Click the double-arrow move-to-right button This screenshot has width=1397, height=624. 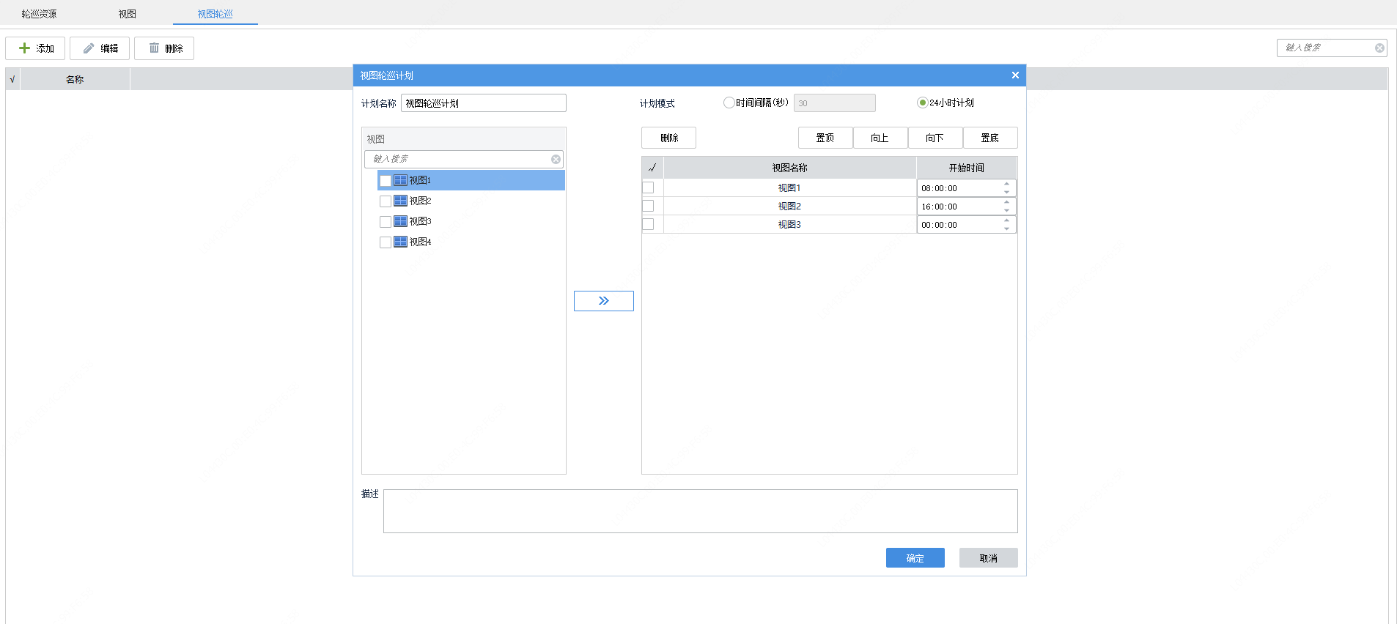pos(604,301)
